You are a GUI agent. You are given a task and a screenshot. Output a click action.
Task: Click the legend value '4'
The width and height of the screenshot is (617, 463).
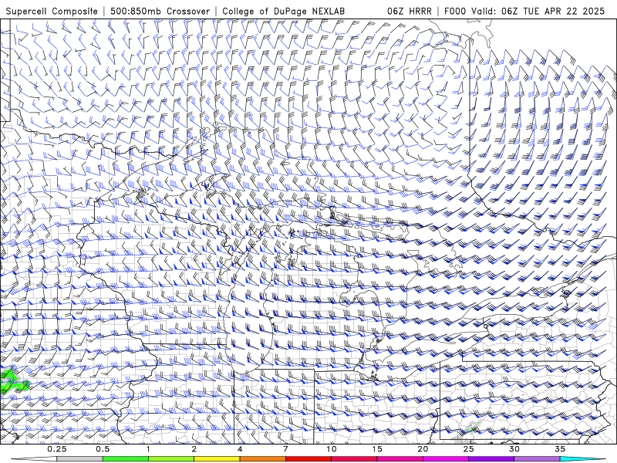[x=240, y=449]
